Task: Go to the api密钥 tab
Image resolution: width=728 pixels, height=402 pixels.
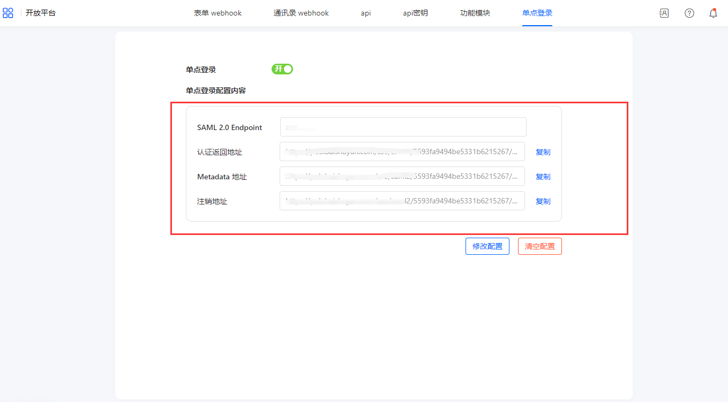Action: [415, 13]
